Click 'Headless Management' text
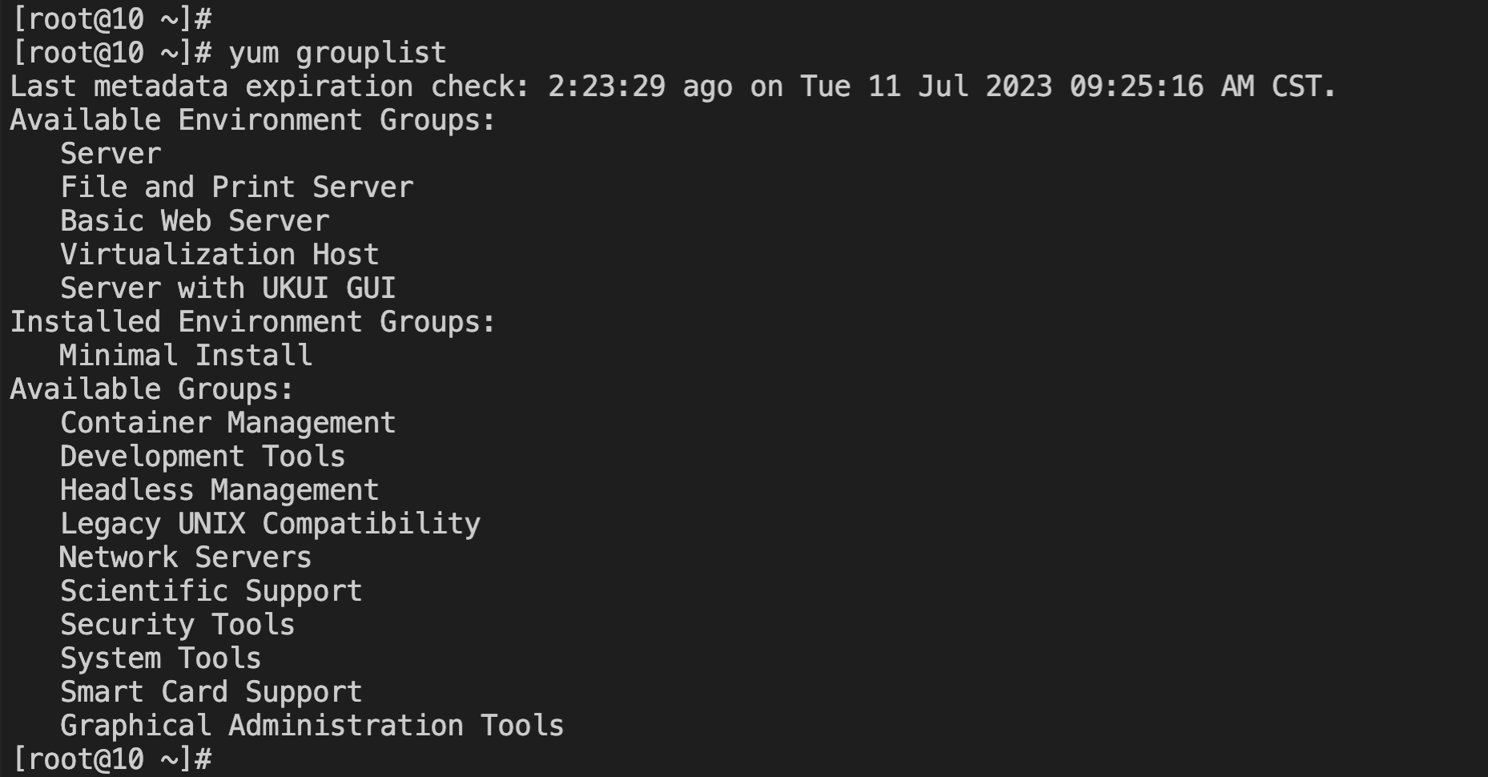The image size is (1488, 777). tap(219, 490)
